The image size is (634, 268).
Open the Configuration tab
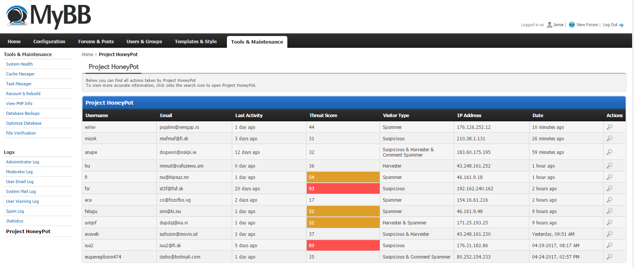(x=49, y=42)
